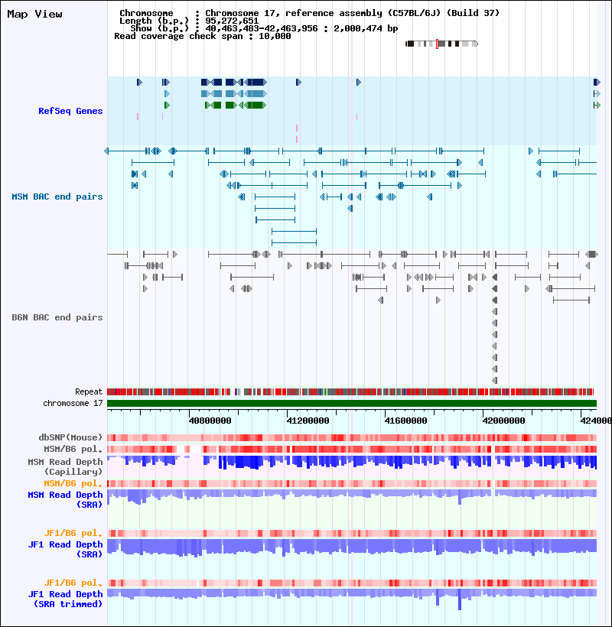Click the green chromosome 17 bar
The height and width of the screenshot is (627, 612).
coord(352,404)
